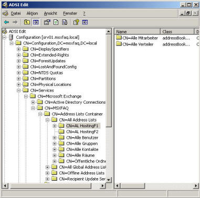The height and width of the screenshot is (198, 200).
Task: Click the ADSI Edit root node icon
Action: (x=5, y=31)
